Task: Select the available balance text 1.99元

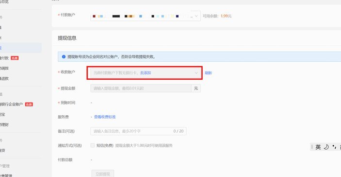Action: point(226,16)
